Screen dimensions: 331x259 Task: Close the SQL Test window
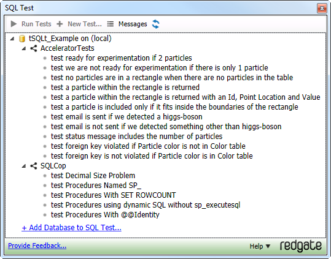[x=322, y=8]
